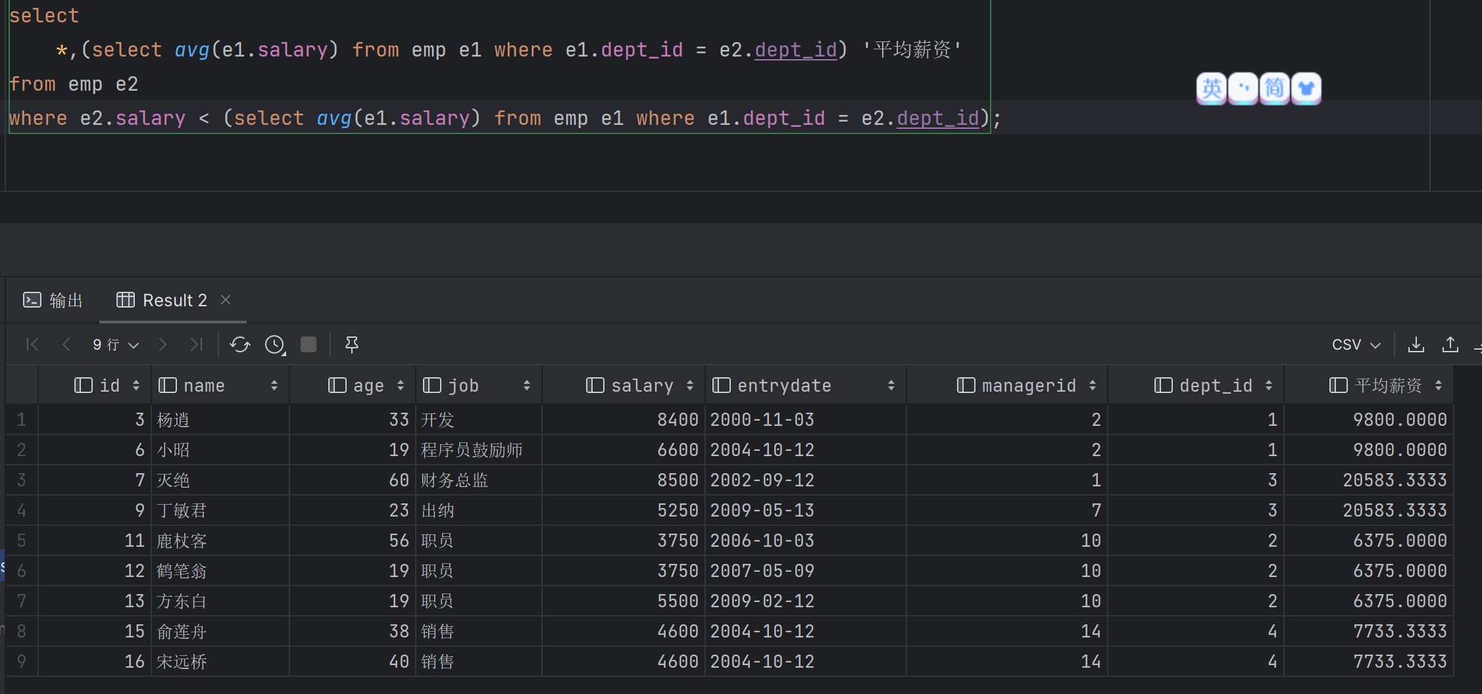Click the 平均薪资 column header icon

(x=1339, y=385)
